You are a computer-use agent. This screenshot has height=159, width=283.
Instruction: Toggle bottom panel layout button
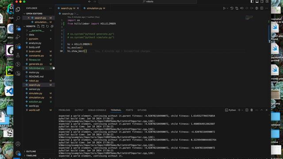pyautogui.click(x=257, y=1)
